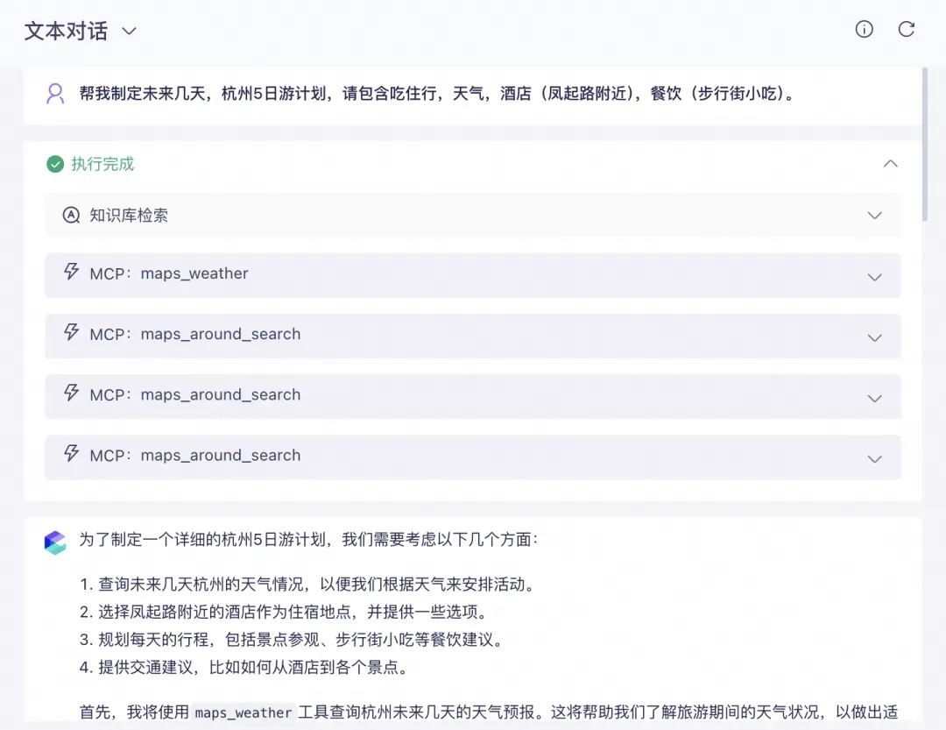
Task: Click list item 4 about 提供交通建议
Action: [x=244, y=668]
